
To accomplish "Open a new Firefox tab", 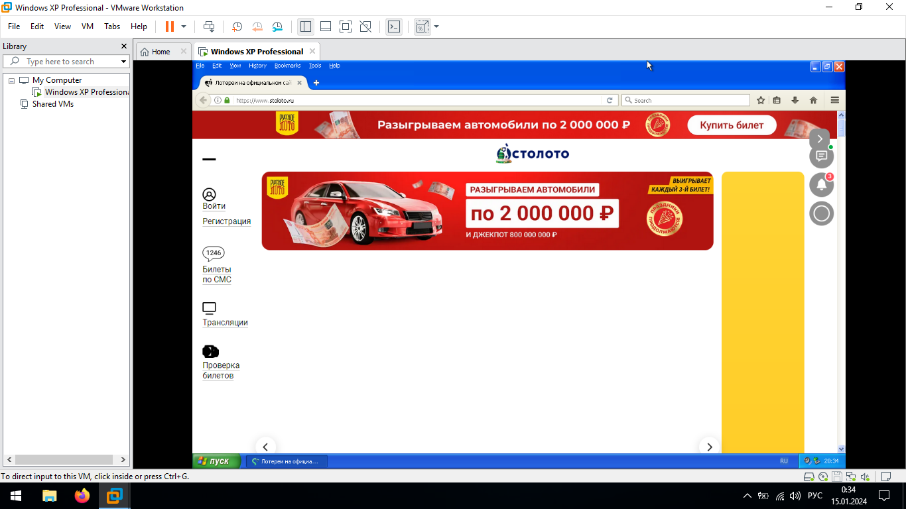I will 316,83.
